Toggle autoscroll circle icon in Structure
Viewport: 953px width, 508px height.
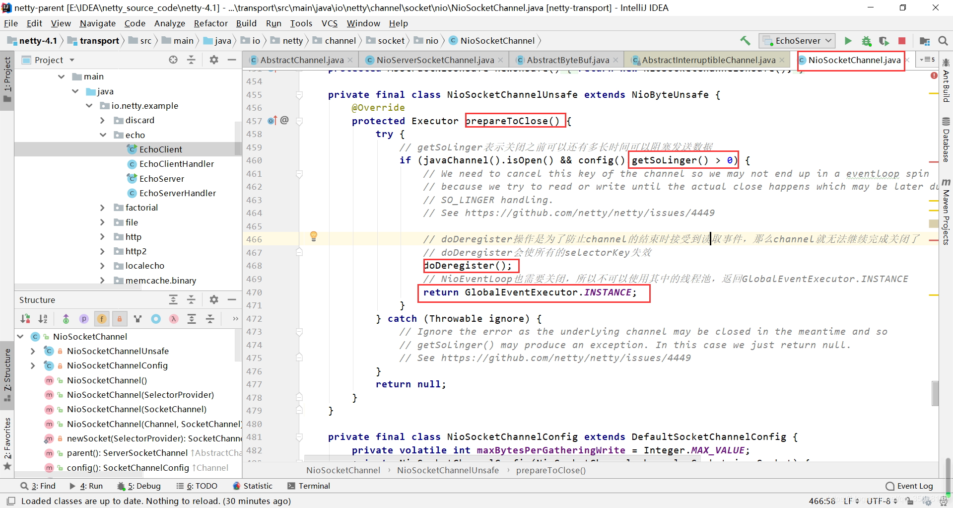coord(156,319)
